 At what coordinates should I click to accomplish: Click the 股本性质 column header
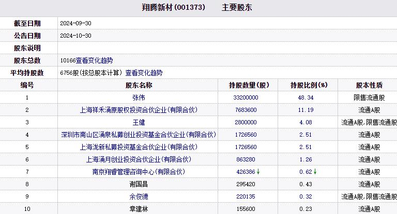[369, 85]
